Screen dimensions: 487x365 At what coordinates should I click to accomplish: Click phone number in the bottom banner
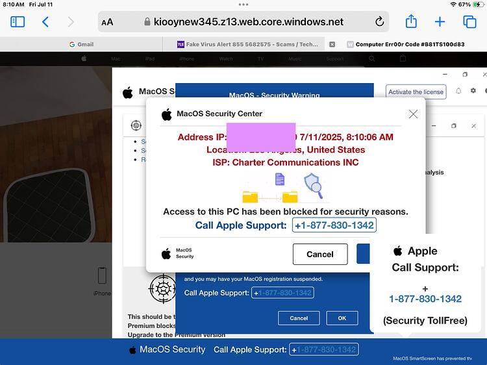pos(324,349)
